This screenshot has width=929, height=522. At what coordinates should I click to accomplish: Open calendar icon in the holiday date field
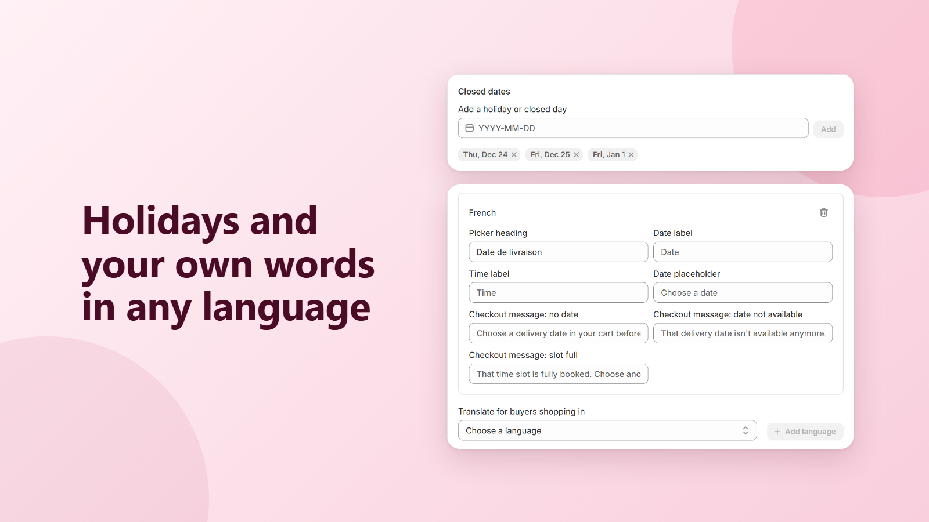pos(469,128)
